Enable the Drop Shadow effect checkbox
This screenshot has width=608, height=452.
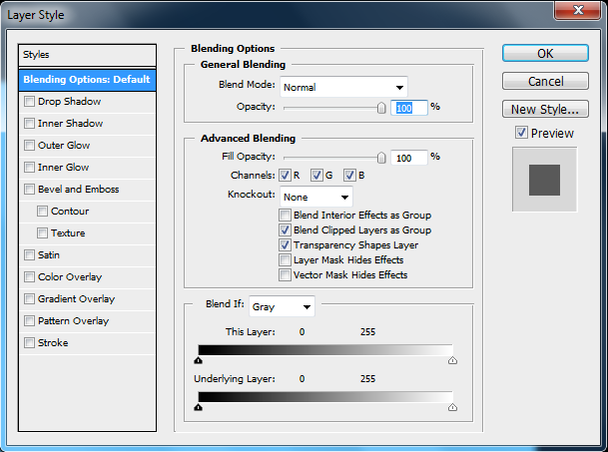(29, 102)
